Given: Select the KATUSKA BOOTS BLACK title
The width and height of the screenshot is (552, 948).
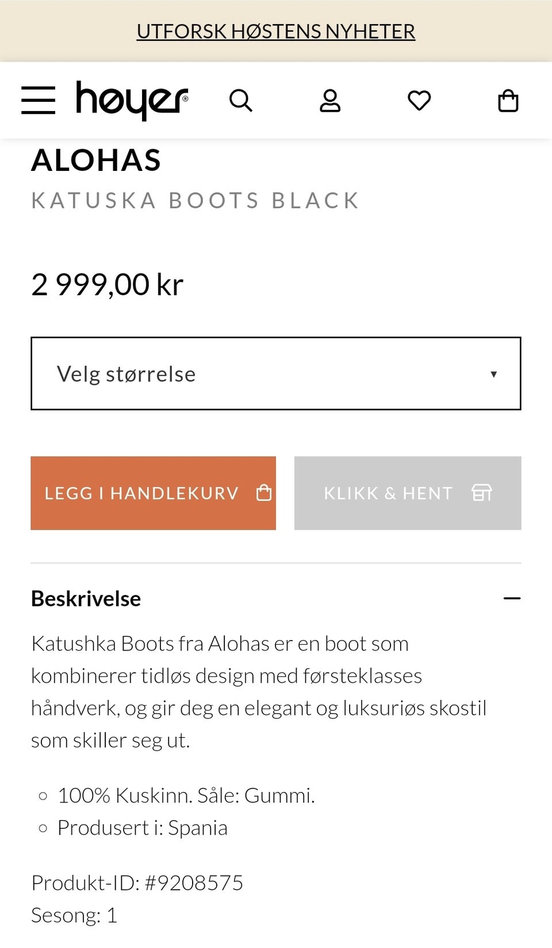Looking at the screenshot, I should click(x=195, y=200).
